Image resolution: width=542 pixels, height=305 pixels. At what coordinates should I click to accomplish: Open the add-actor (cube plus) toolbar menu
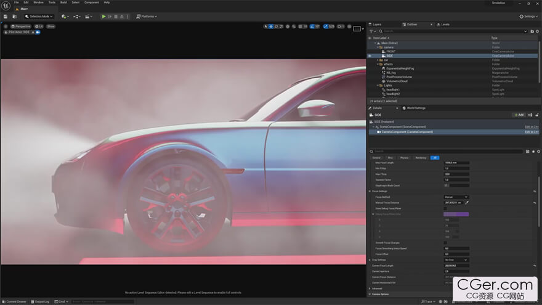(65, 16)
